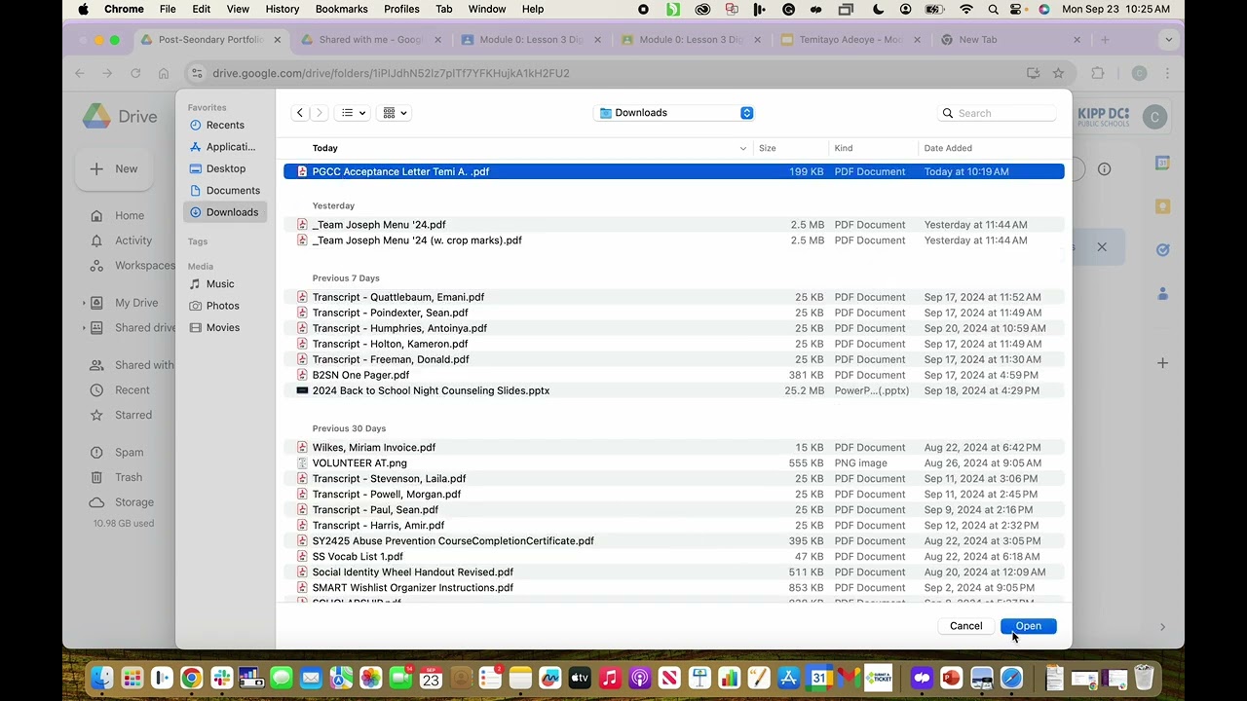Image resolution: width=1247 pixels, height=701 pixels.
Task: Select Transcript - Poindexter, Sean.pdf
Action: pos(673,313)
